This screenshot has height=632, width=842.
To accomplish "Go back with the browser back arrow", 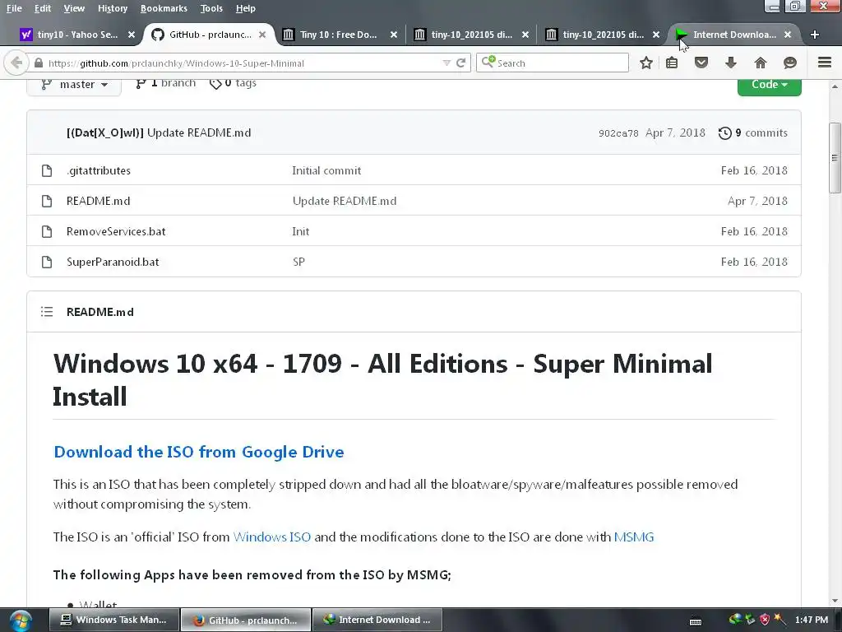I will tap(16, 63).
